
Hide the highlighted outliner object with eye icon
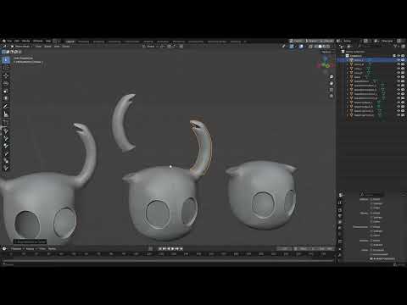(x=399, y=60)
